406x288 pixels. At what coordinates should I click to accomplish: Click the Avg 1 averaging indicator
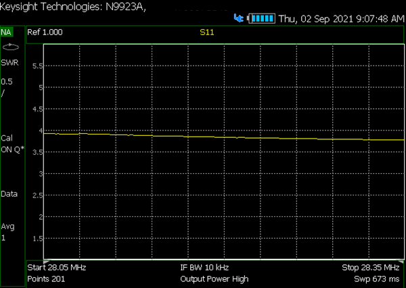7,232
